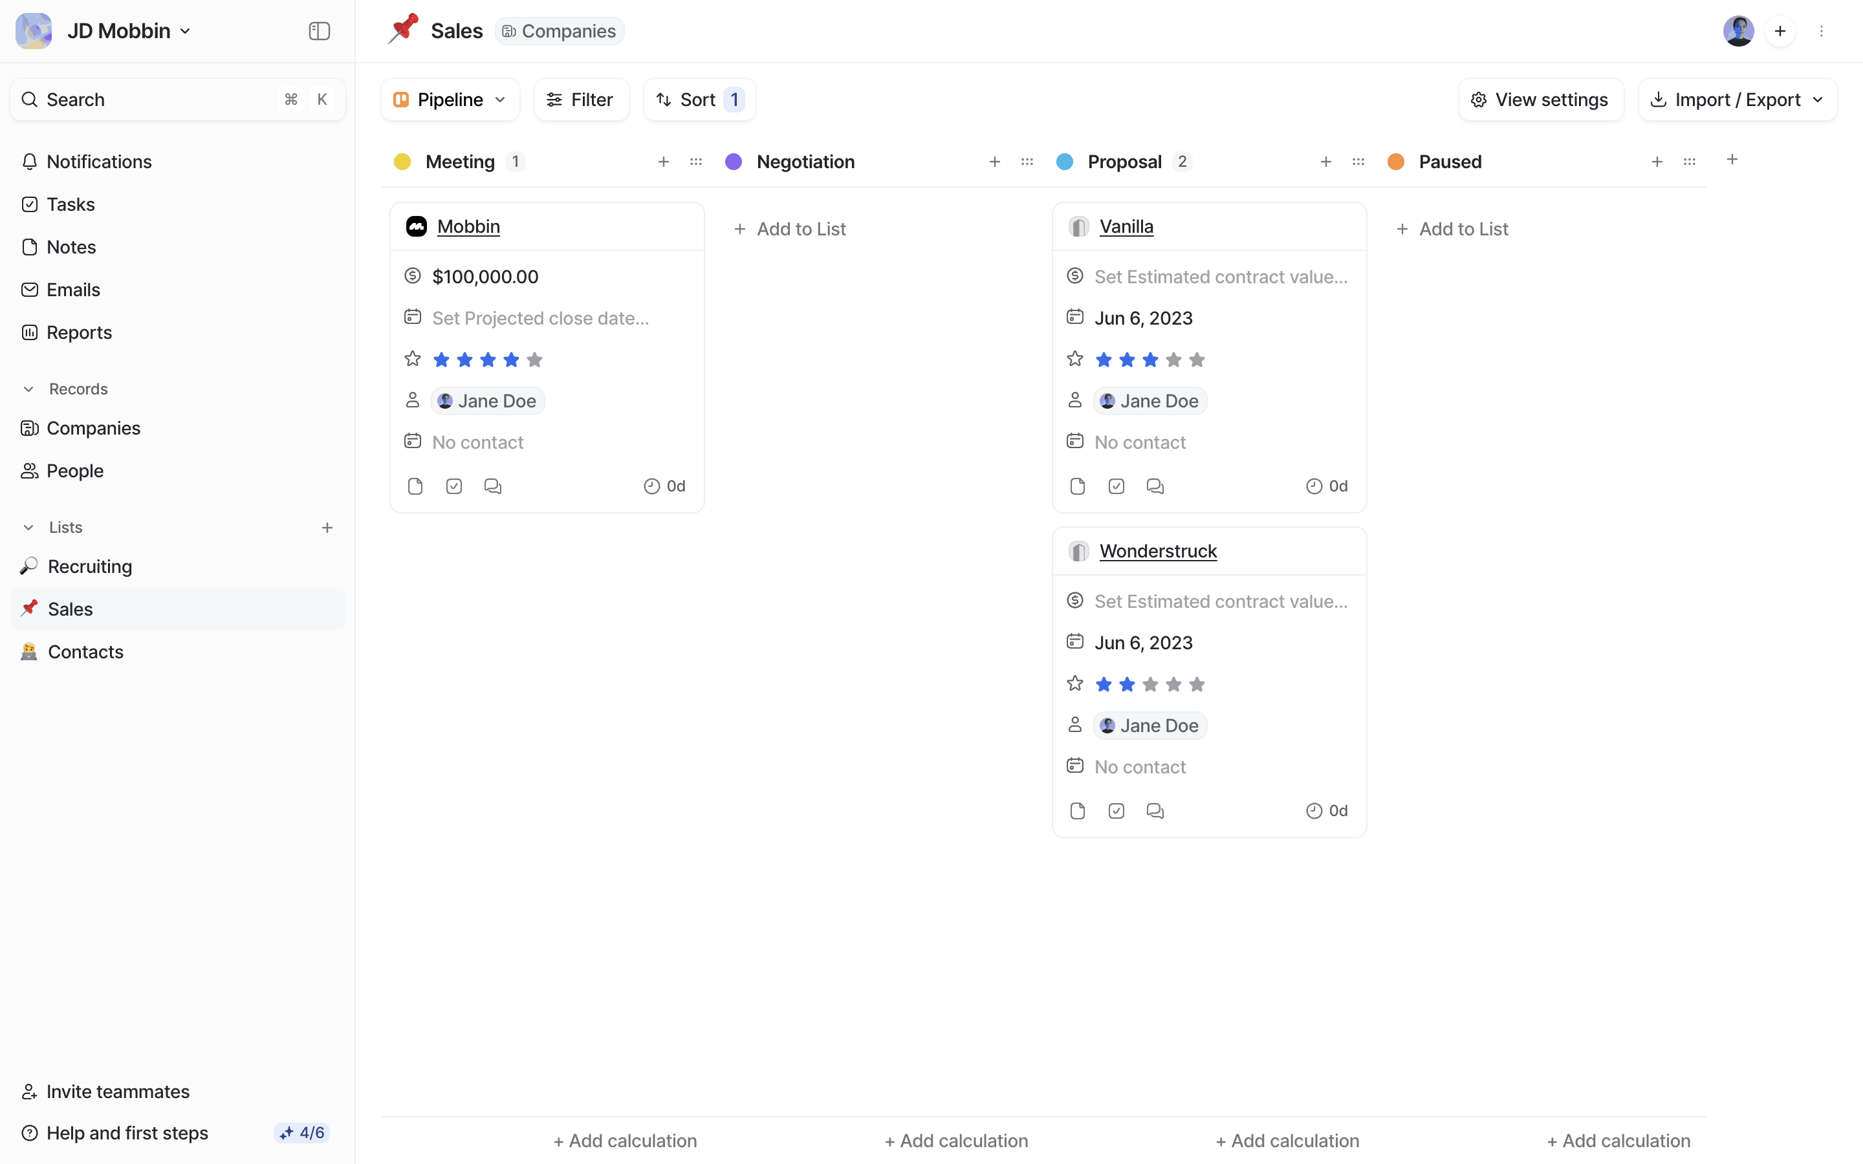The image size is (1863, 1164).
Task: Open the Pipeline view dropdown
Action: click(450, 100)
